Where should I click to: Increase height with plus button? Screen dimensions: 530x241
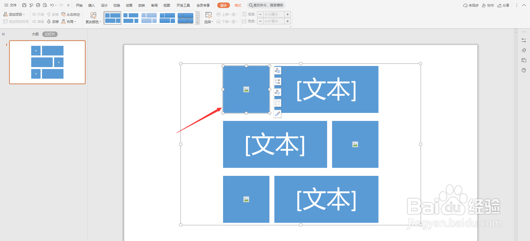[x=288, y=14]
